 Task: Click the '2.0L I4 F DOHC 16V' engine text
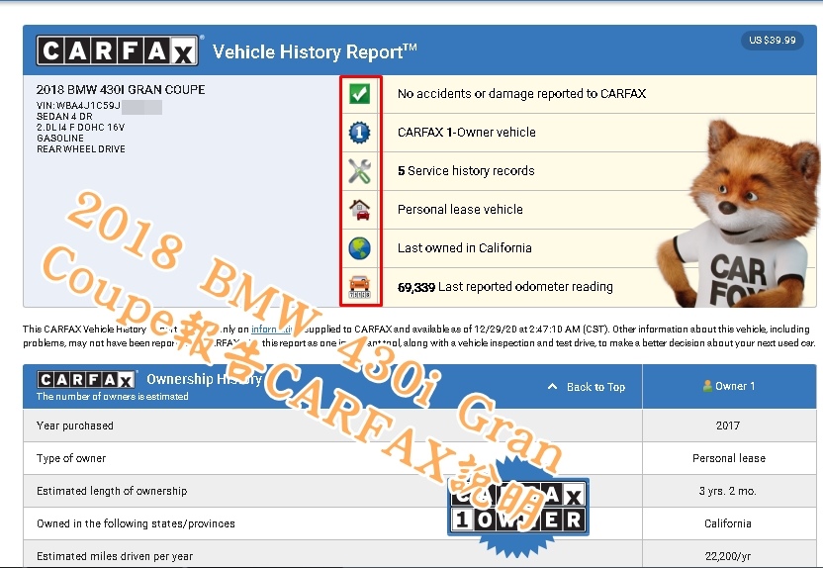pos(80,128)
